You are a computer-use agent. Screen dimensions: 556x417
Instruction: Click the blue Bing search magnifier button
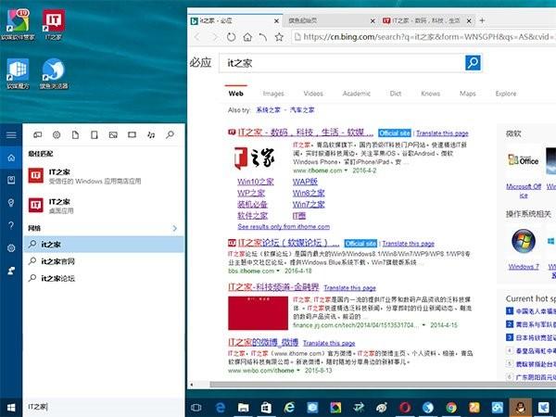[473, 63]
